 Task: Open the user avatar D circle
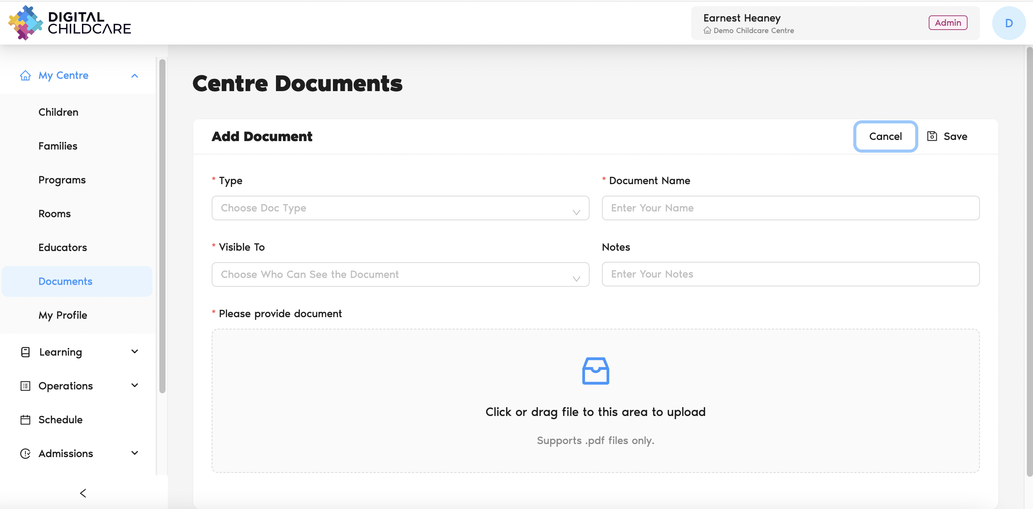(x=1008, y=23)
